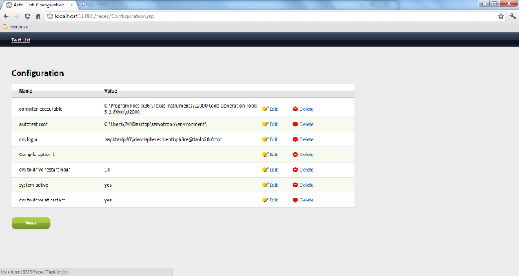Click the red delete icon for system active
Viewport: 519px width, 276px height.
pos(295,185)
